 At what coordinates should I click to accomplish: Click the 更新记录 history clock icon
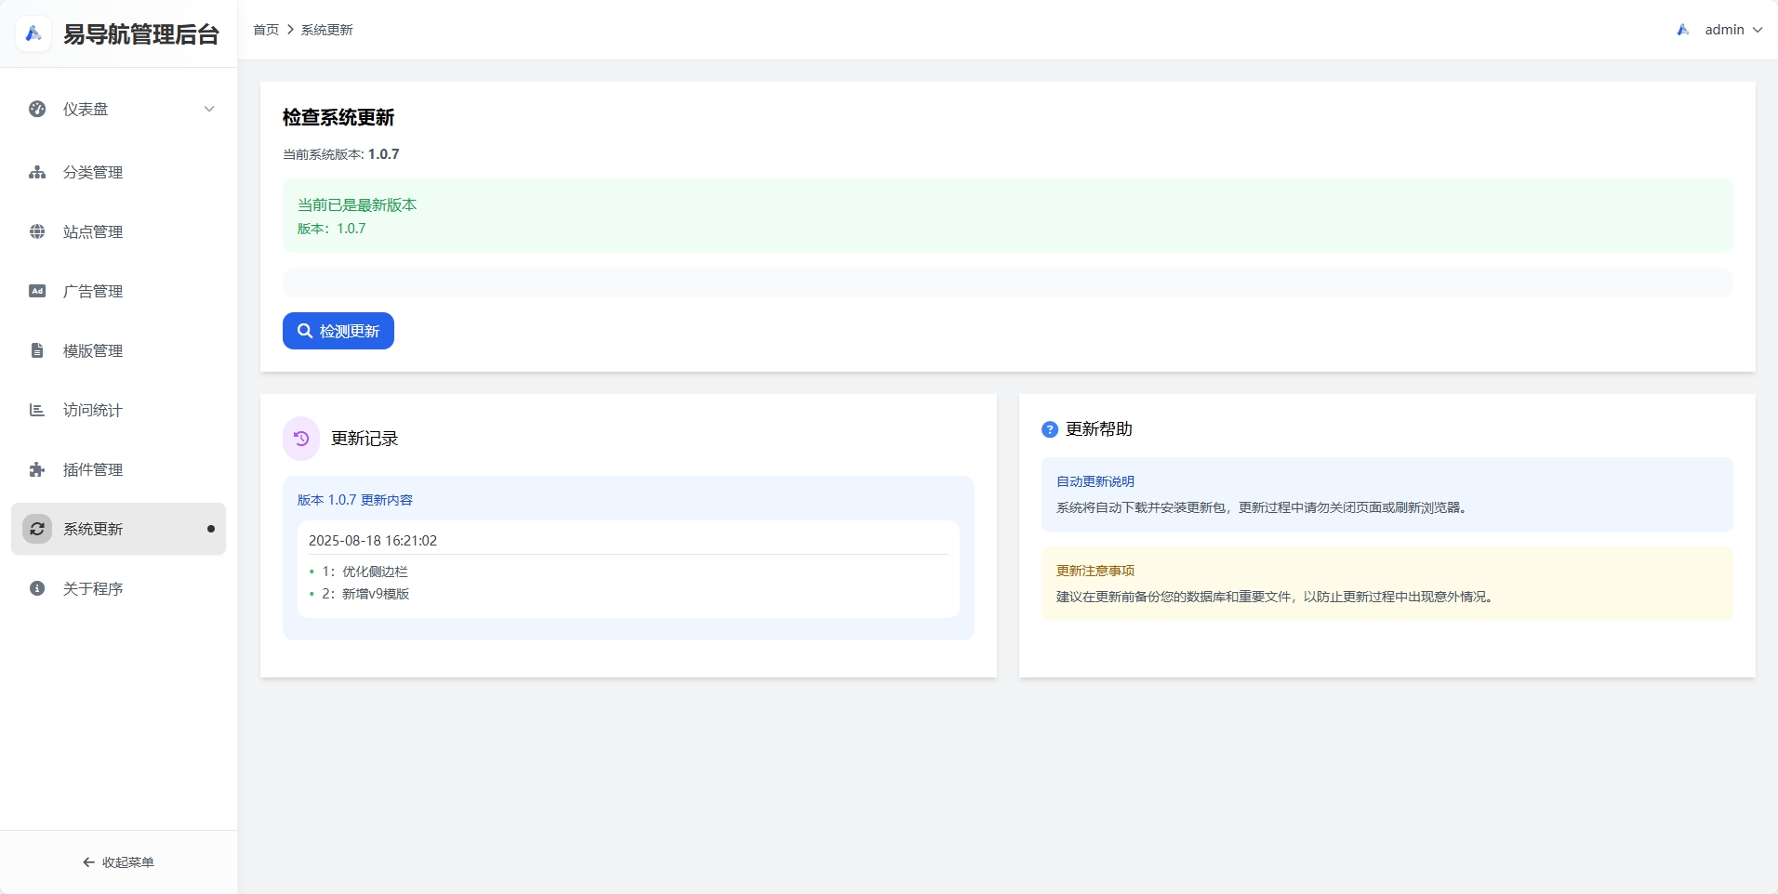click(x=301, y=439)
